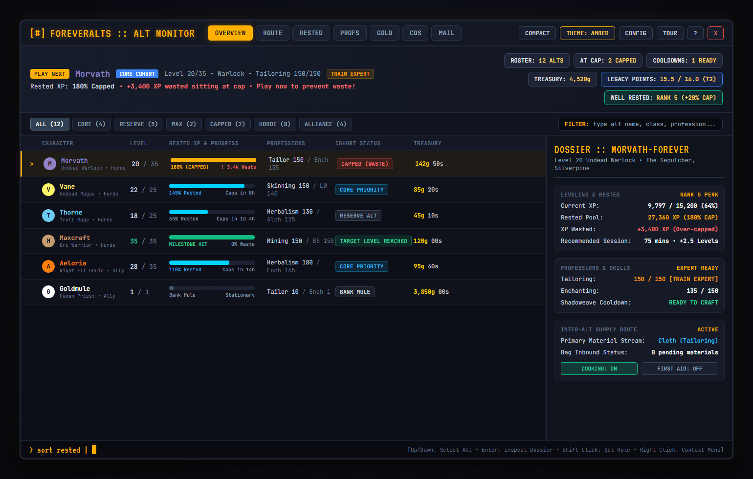Click Vane's Core Priority status badge

tap(362, 190)
